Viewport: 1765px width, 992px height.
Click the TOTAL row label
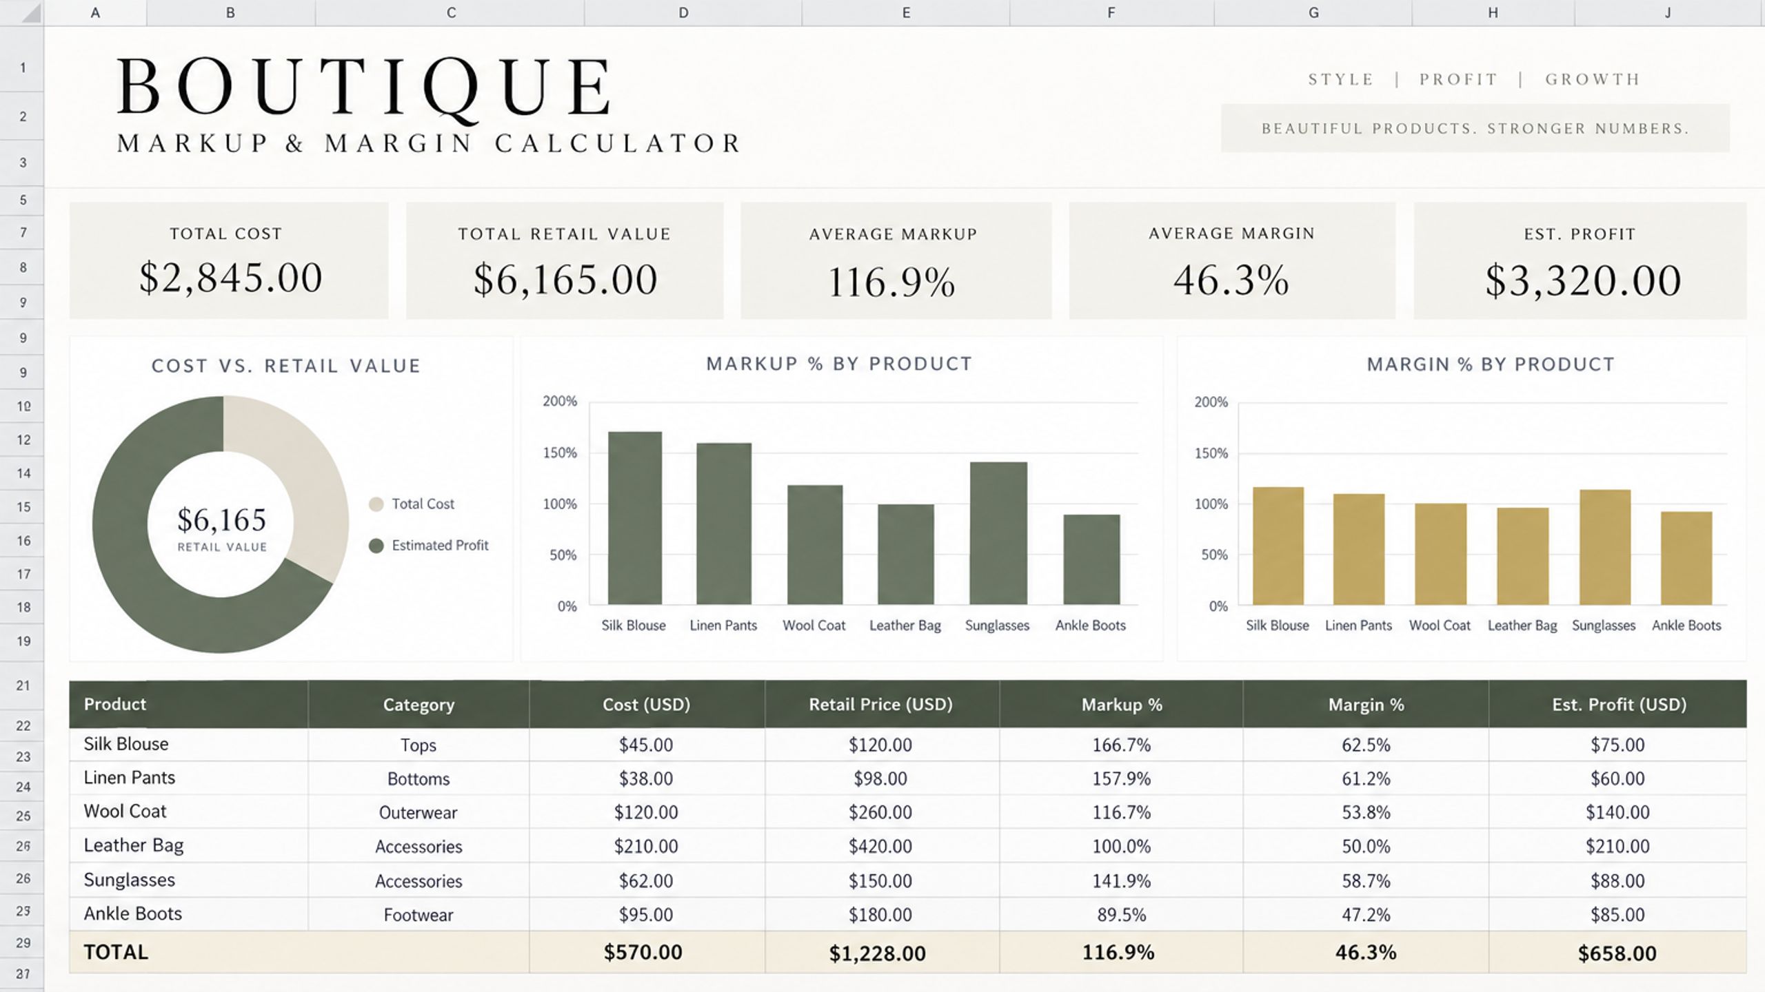pyautogui.click(x=116, y=952)
